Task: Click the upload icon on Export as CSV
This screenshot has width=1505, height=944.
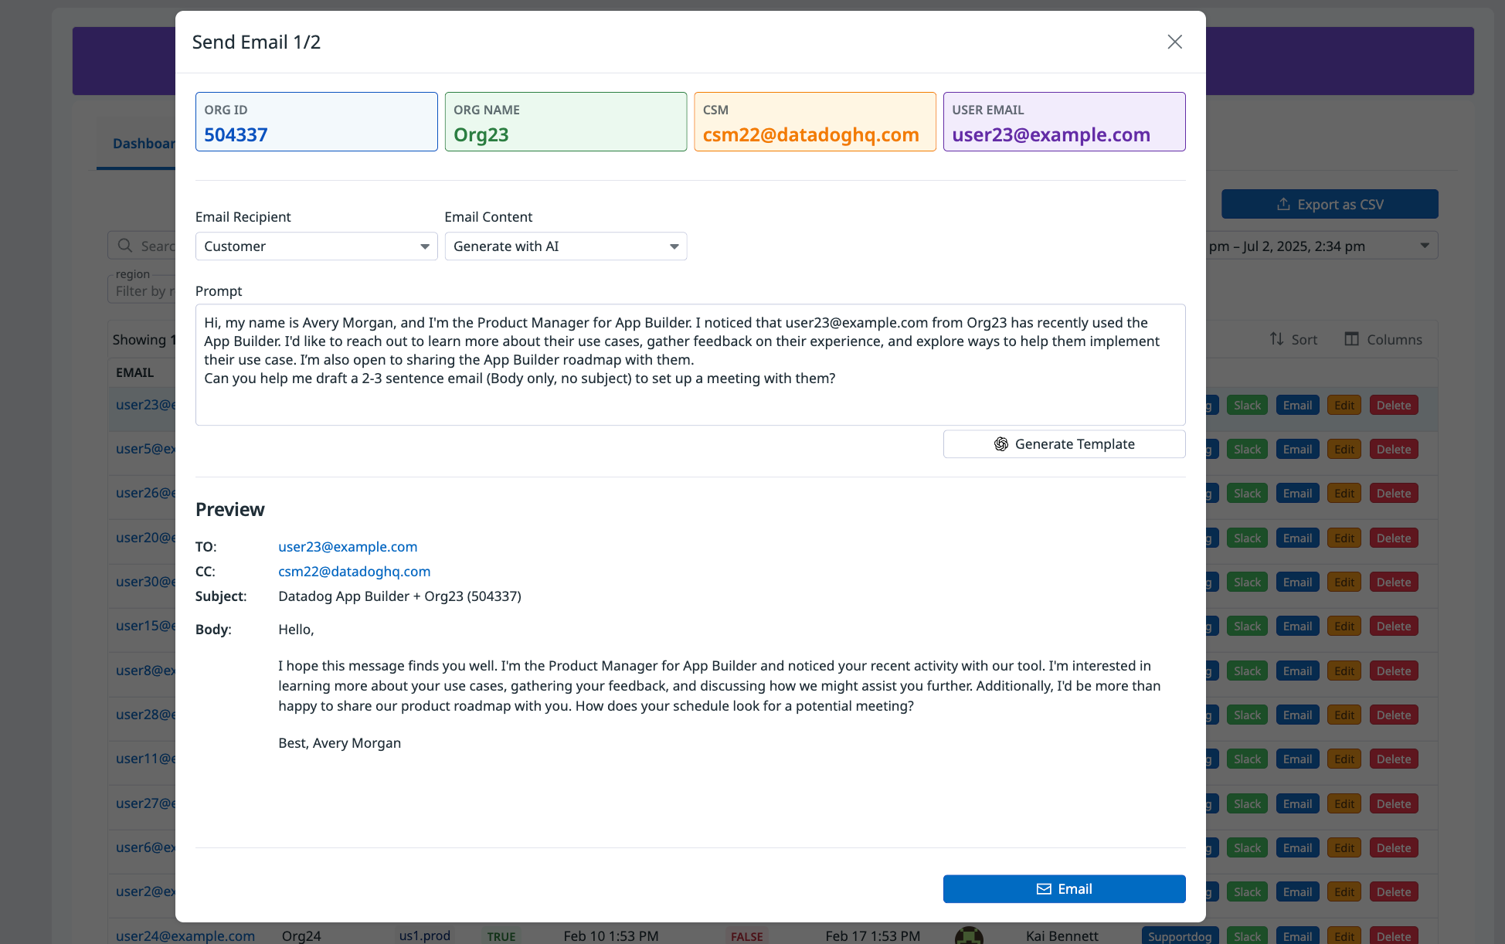Action: (1283, 204)
